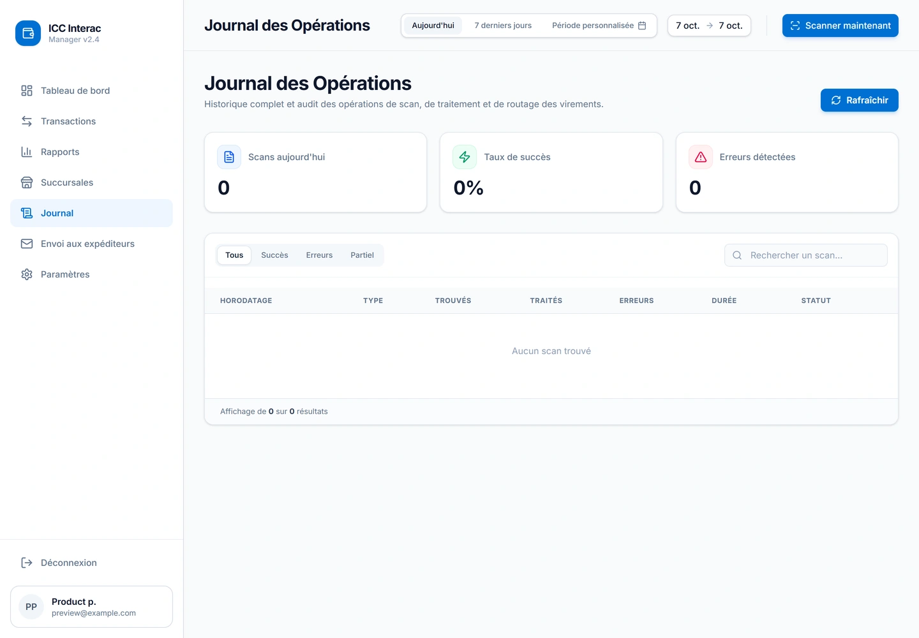Click the calendar icon beside Période personnalisée
This screenshot has height=638, width=919.
click(642, 26)
